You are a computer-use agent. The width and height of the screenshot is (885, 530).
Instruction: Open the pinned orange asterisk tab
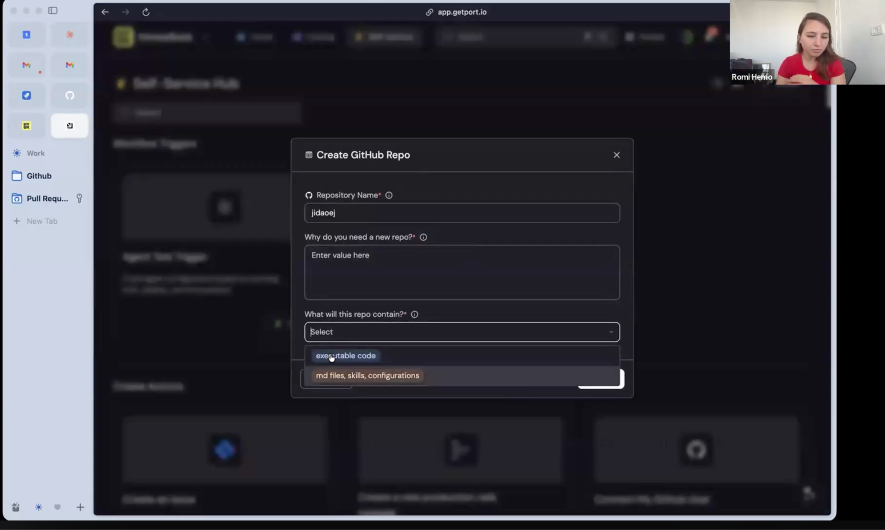pos(70,35)
